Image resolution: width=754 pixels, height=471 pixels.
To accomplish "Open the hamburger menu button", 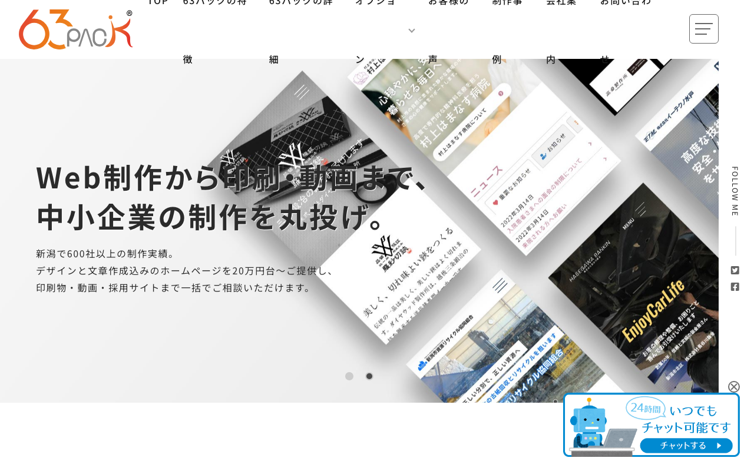I will click(704, 29).
